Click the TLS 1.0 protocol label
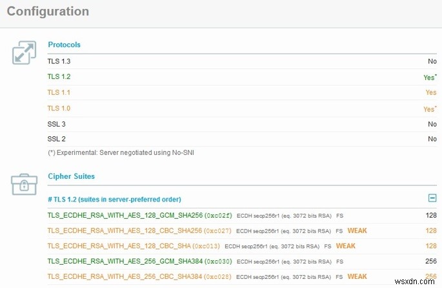Viewport: 442px width, 288px height. (59, 108)
